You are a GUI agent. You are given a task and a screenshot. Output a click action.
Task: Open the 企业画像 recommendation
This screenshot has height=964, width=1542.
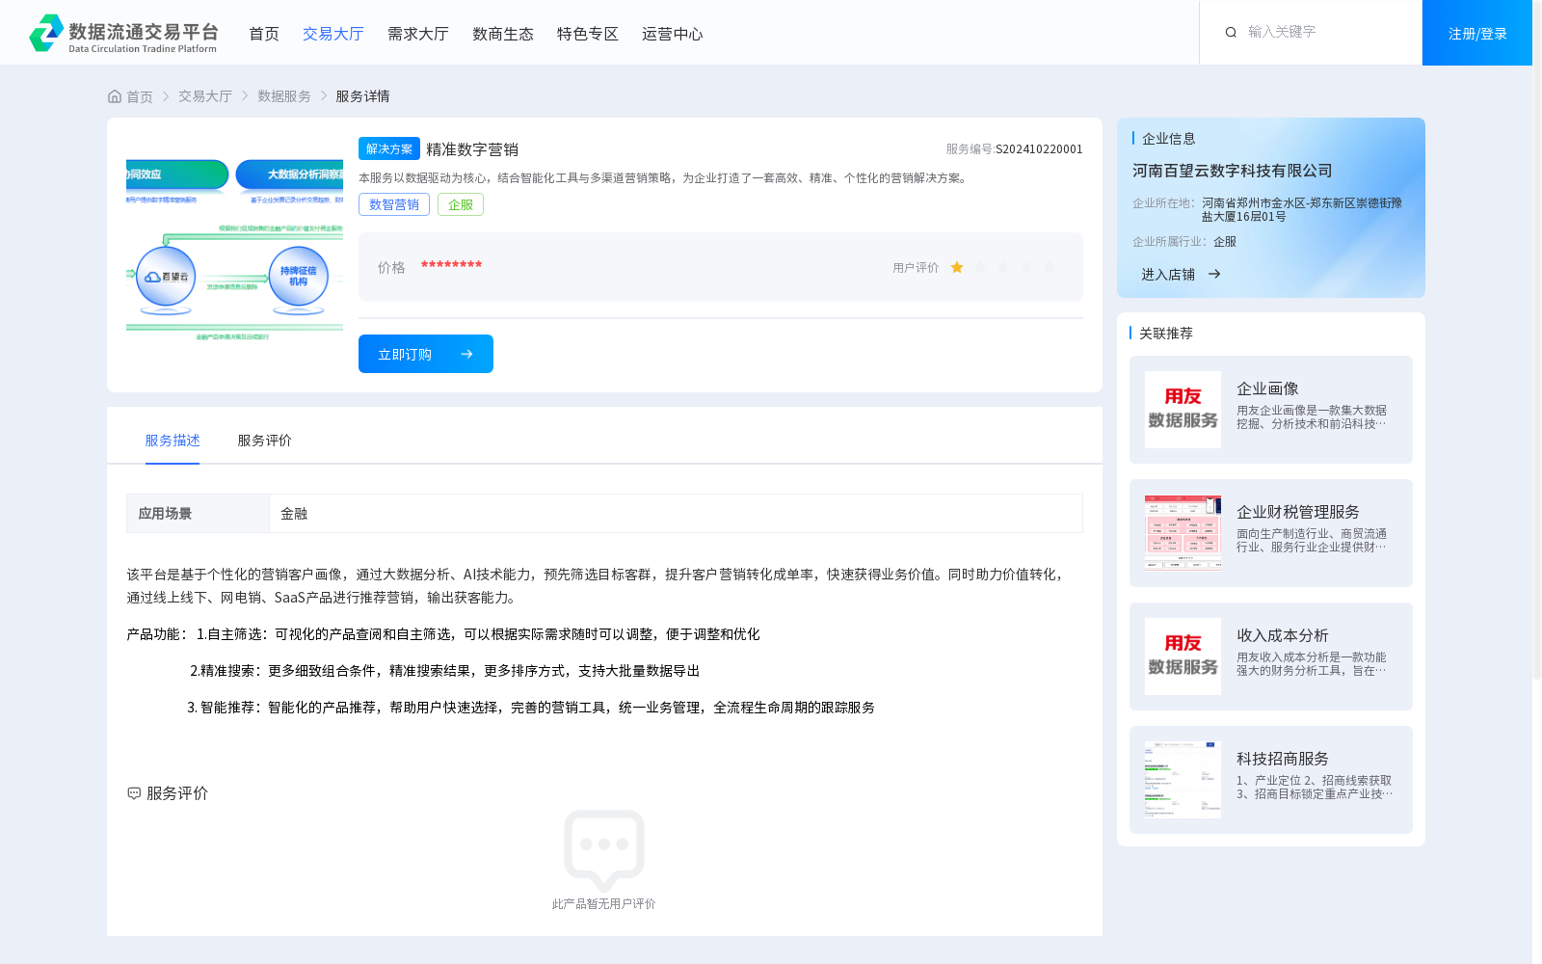tap(1271, 410)
